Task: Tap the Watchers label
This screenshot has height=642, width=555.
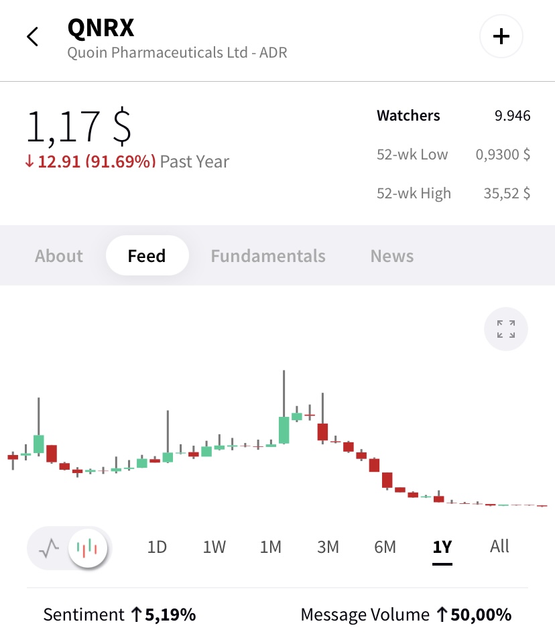Action: (408, 115)
